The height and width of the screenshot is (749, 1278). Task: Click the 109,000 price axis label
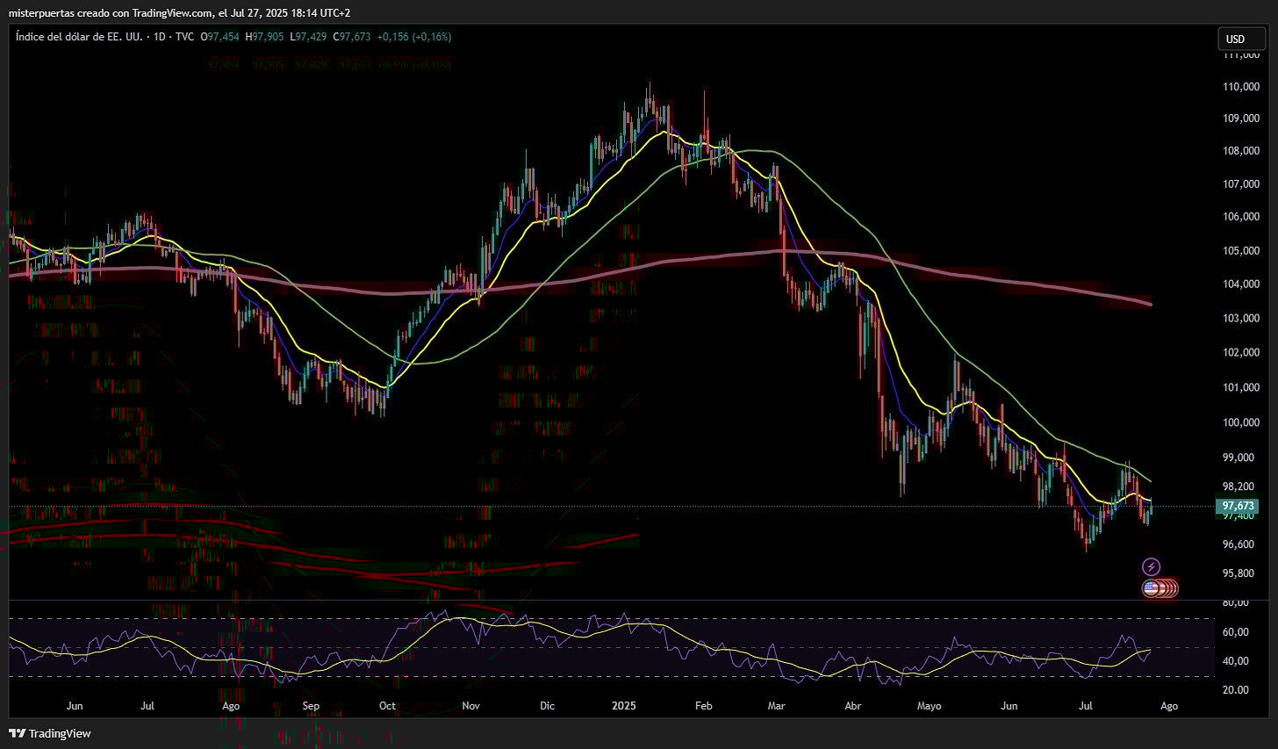pos(1242,119)
